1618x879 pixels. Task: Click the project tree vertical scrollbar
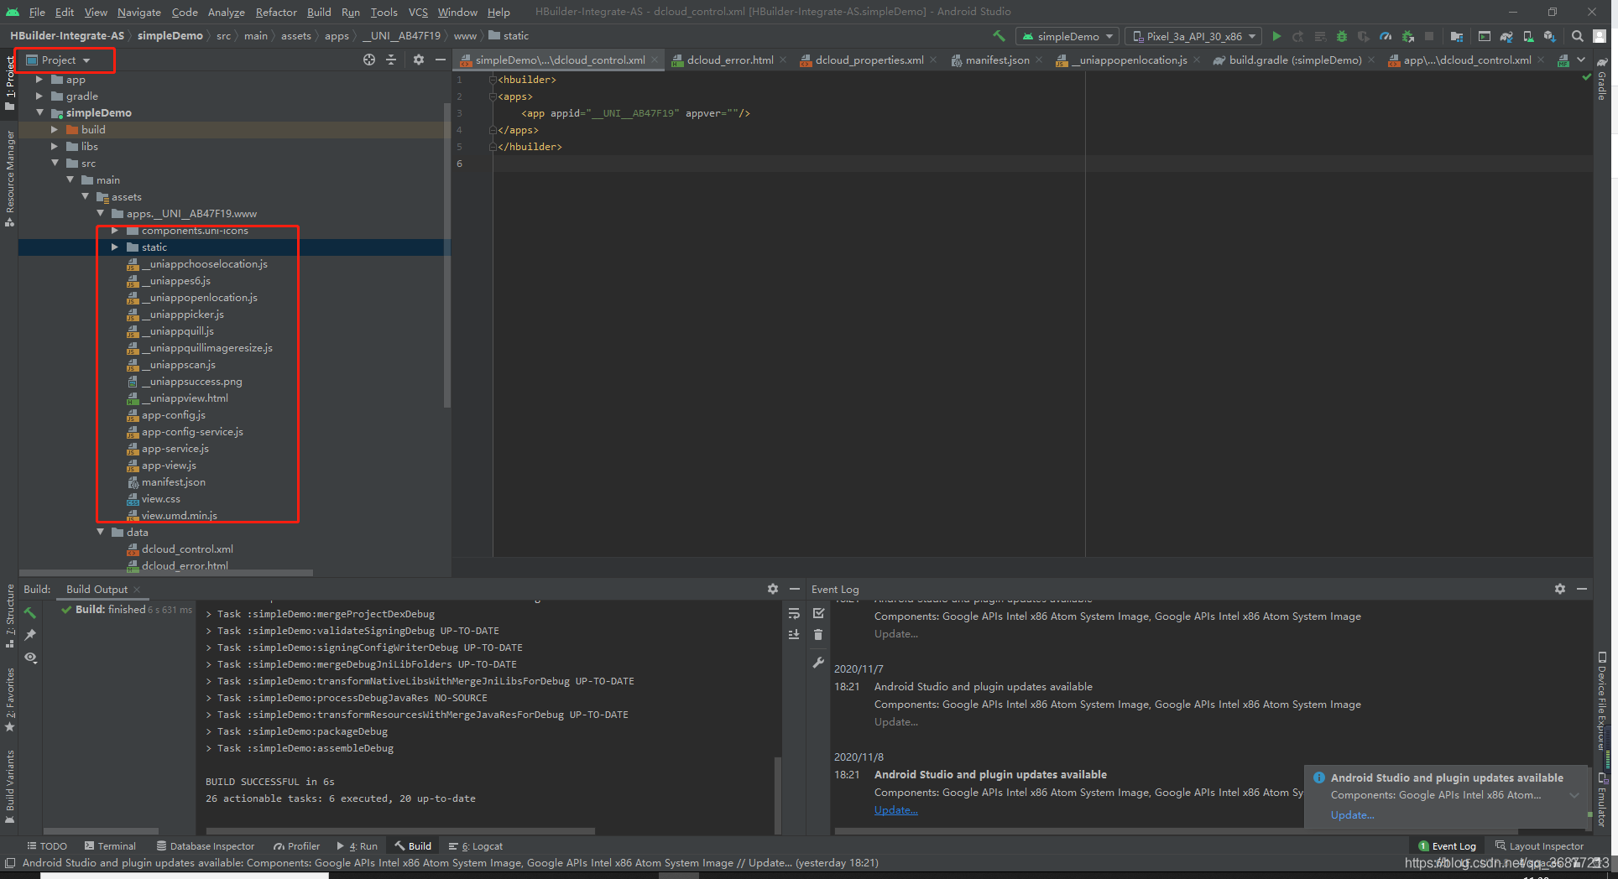pyautogui.click(x=447, y=256)
